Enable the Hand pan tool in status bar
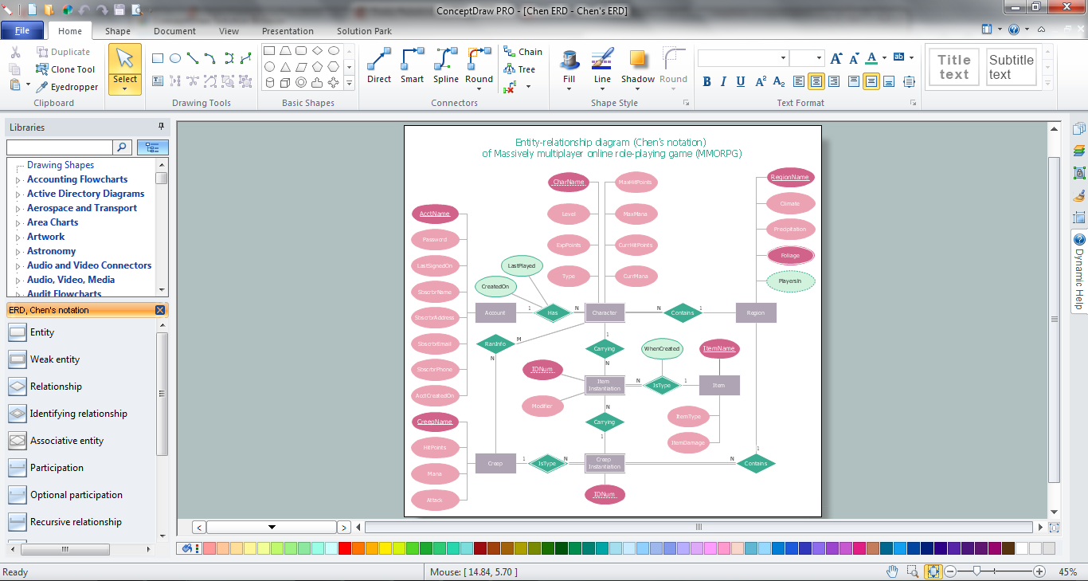 [892, 571]
